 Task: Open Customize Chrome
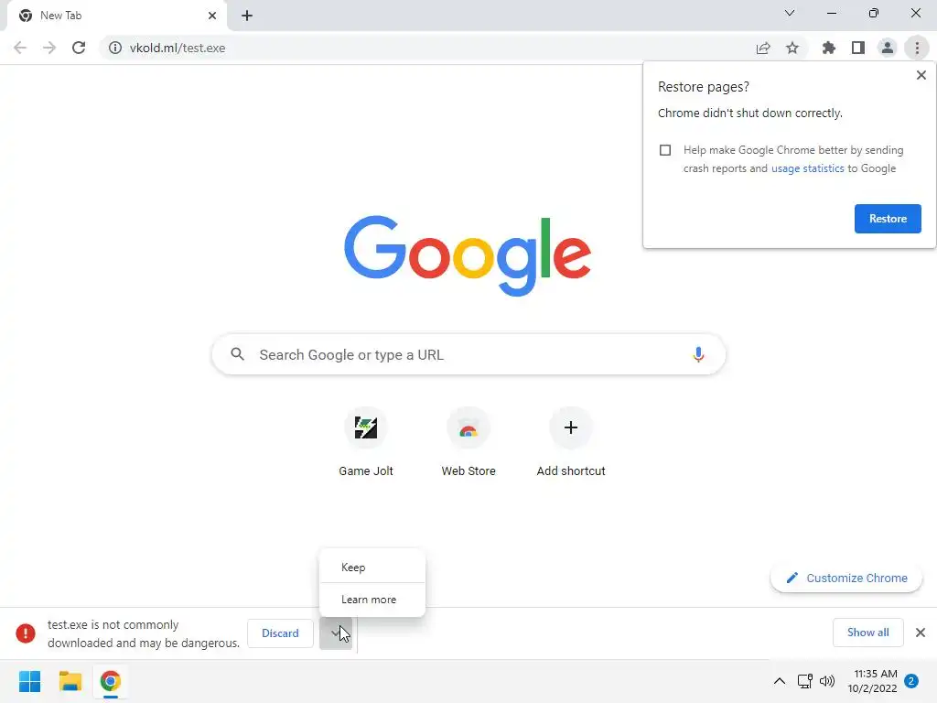point(846,579)
